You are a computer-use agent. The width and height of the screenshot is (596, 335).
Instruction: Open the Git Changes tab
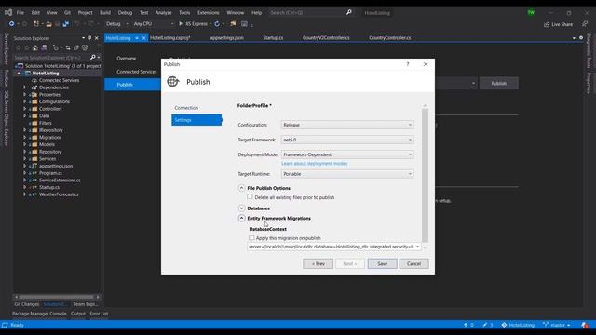coord(27,304)
